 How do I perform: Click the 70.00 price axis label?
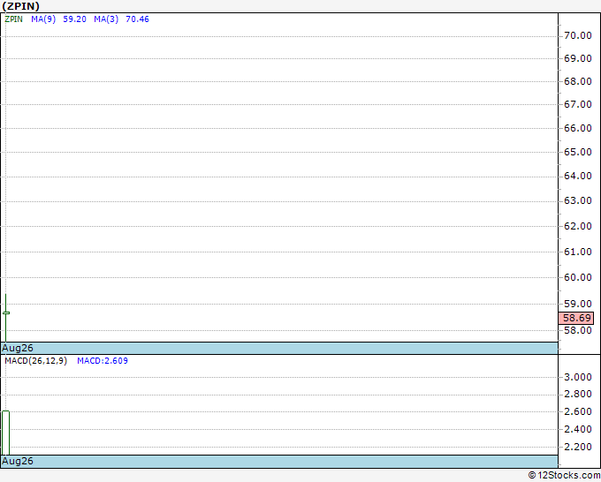click(x=578, y=35)
